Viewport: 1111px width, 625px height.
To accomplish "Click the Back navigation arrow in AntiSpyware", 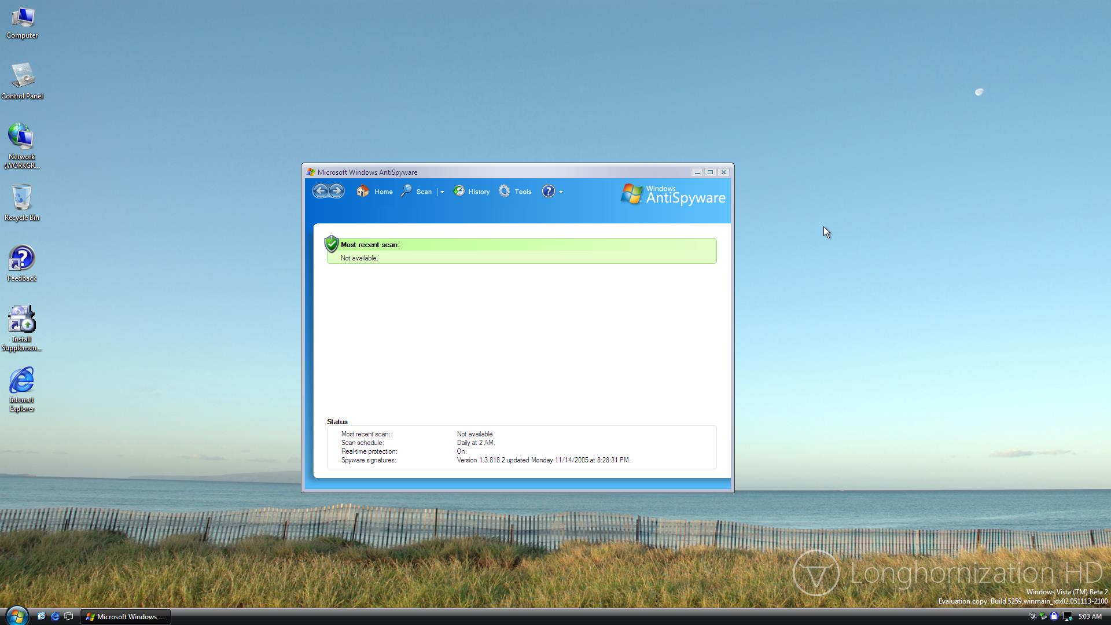I will coord(321,191).
